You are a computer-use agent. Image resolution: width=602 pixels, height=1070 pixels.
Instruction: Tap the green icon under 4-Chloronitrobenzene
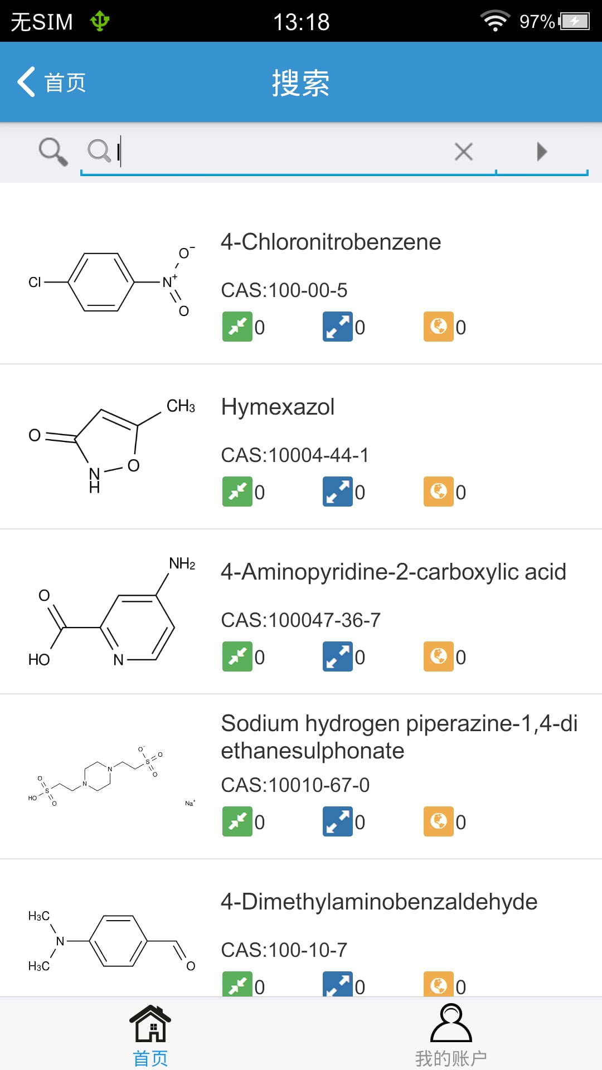(237, 327)
